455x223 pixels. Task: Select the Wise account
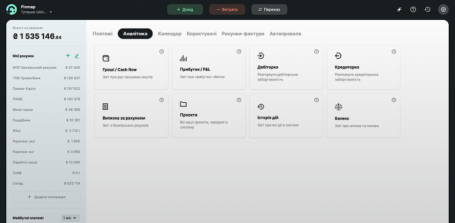point(46,131)
